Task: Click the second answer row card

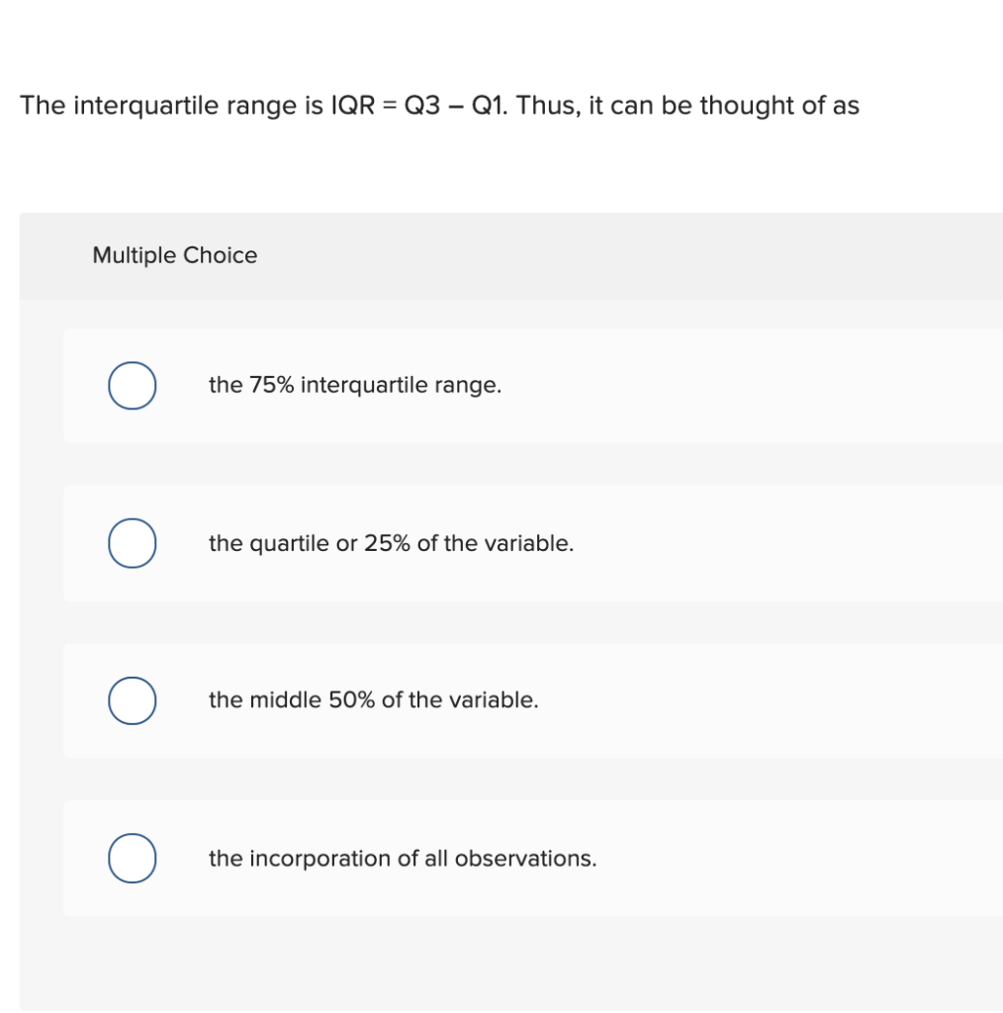Action: tap(534, 543)
